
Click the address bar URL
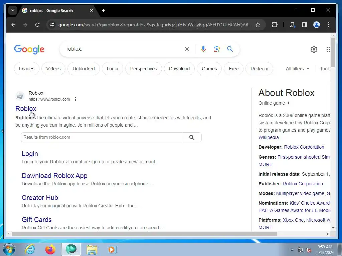click(x=155, y=25)
